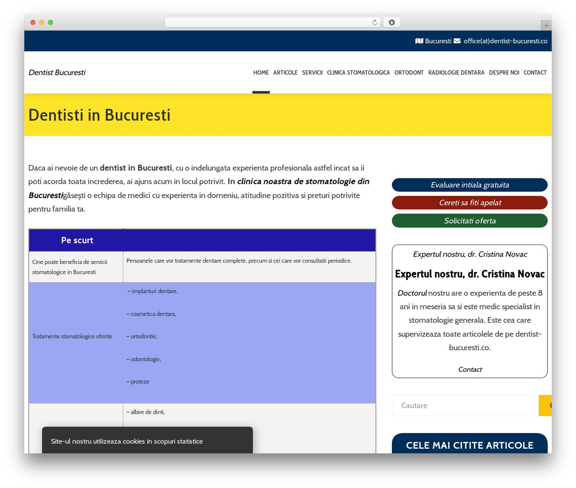Click the '– albire de dinti,' entry
The width and height of the screenshot is (576, 488).
coord(146,412)
